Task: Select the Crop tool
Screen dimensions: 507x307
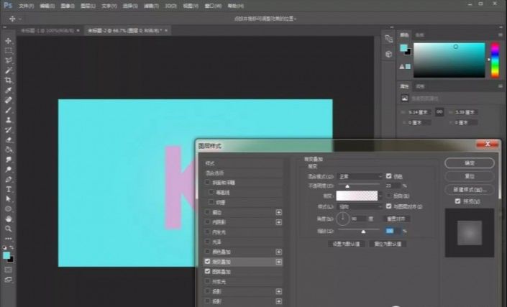Action: (9, 80)
